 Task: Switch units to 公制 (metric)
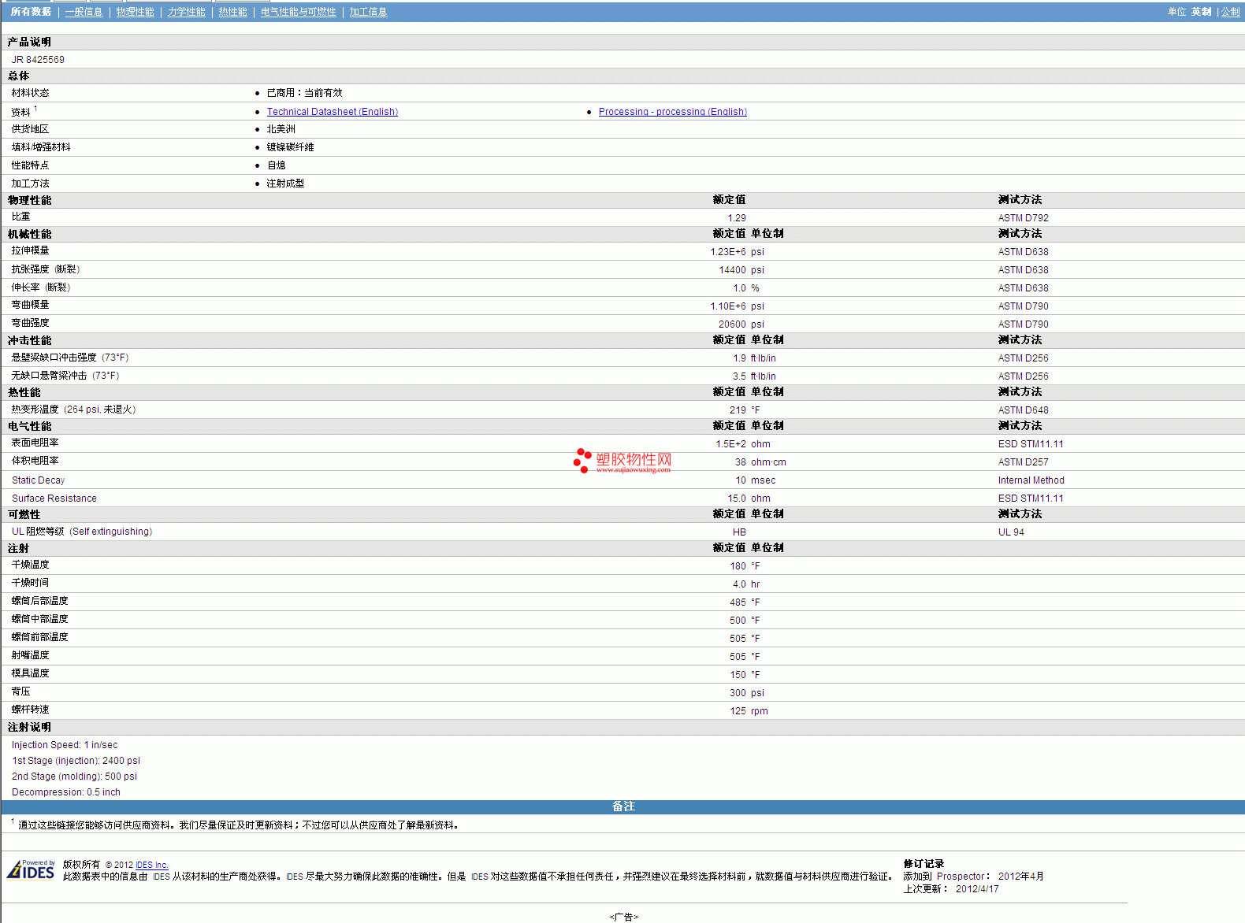pos(1230,12)
